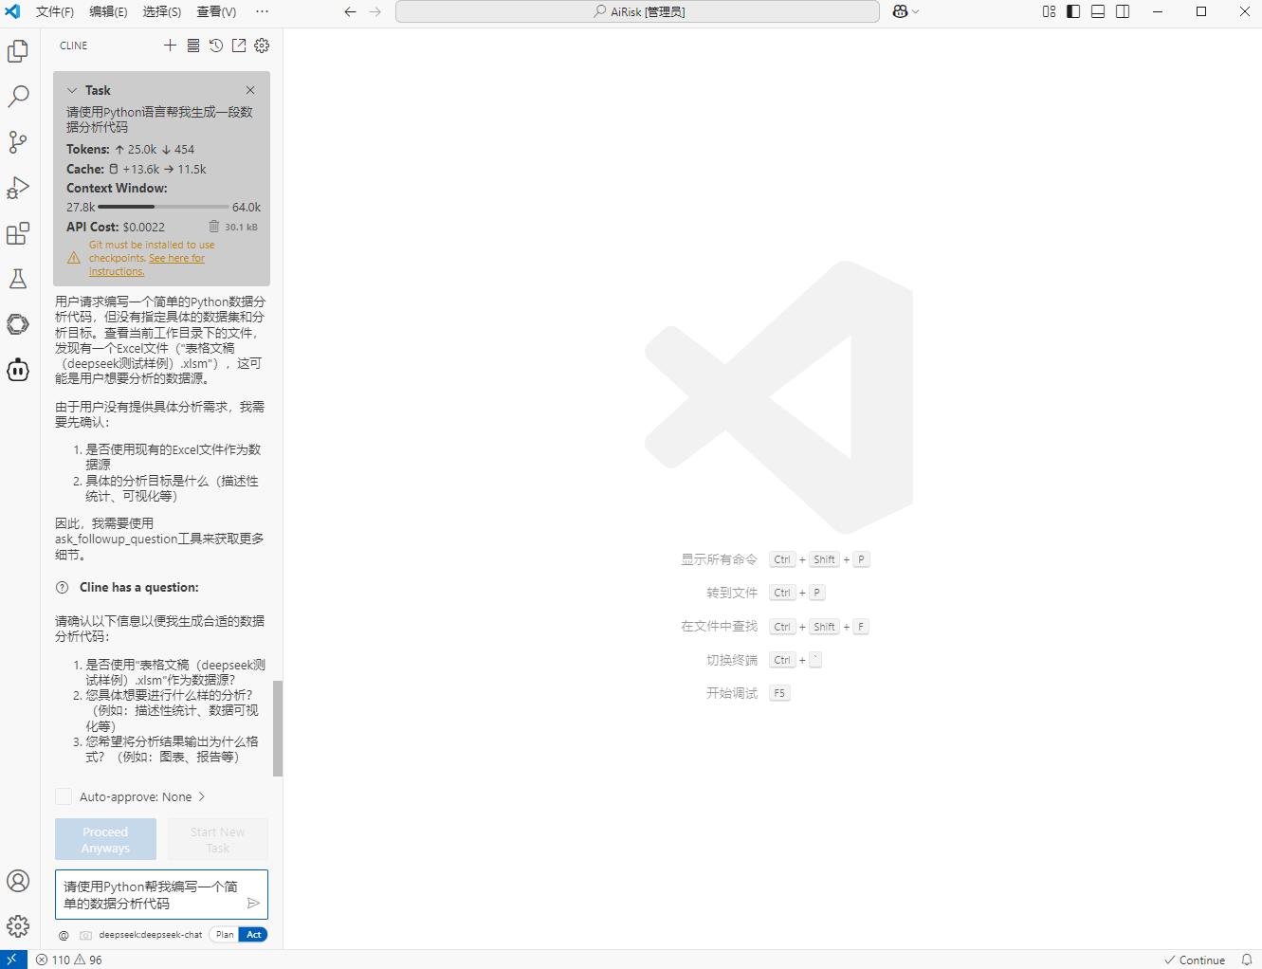Open the Extensions view
Image resolution: width=1262 pixels, height=969 pixels.
18,233
